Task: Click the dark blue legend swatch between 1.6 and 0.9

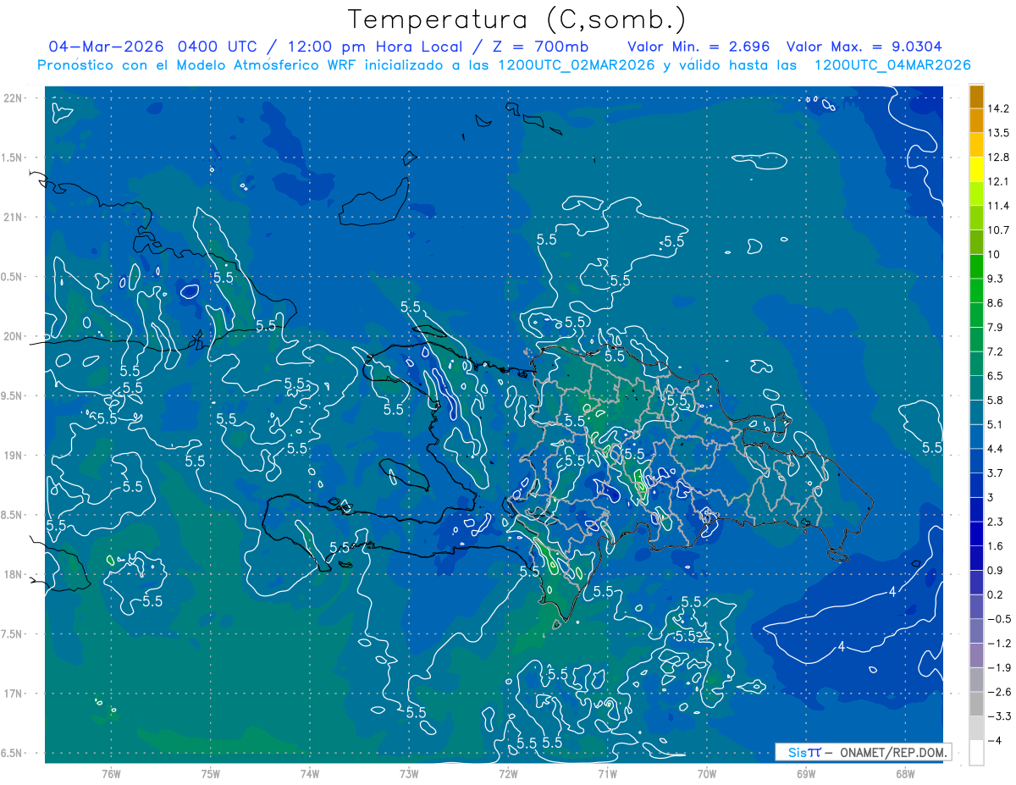Action: coord(976,558)
